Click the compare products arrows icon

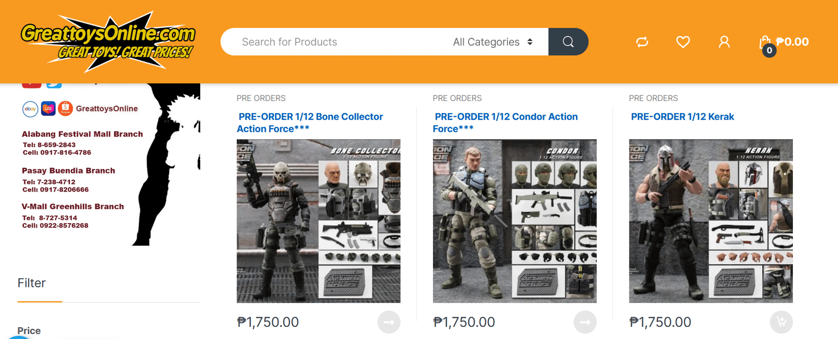(x=642, y=42)
